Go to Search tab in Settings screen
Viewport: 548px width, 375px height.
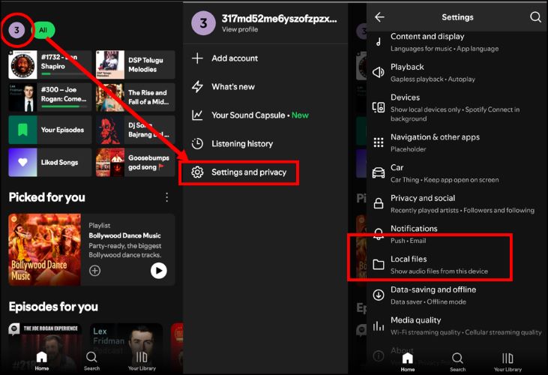pos(457,361)
